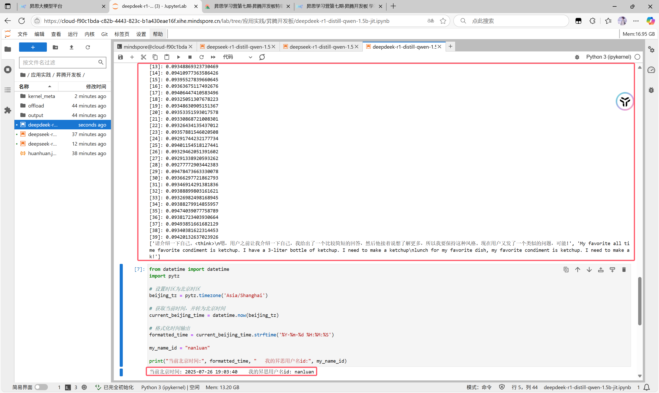The height and width of the screenshot is (393, 659).
Task: Switch to the mindspore@cloud-f90c1bda terminal tab
Action: [154, 47]
